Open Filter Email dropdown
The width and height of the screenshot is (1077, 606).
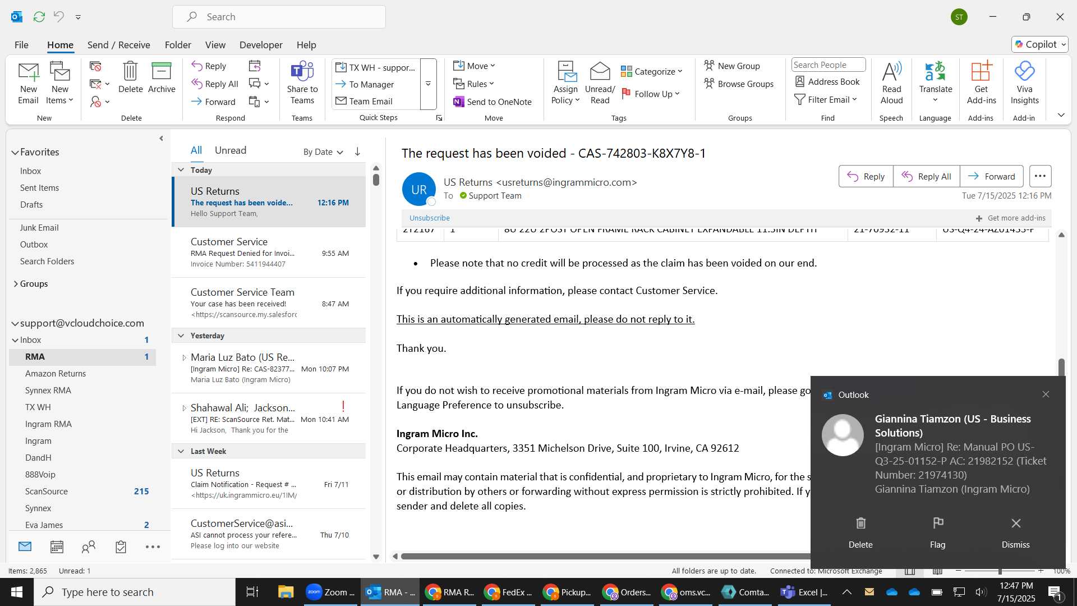[826, 99]
